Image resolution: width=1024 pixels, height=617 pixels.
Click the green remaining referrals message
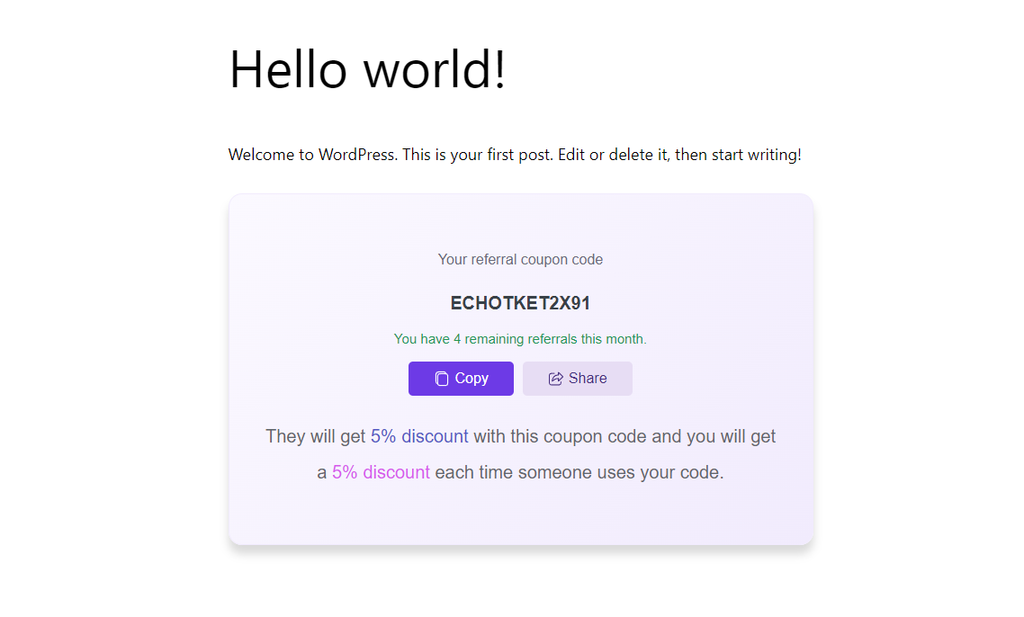[x=520, y=339]
